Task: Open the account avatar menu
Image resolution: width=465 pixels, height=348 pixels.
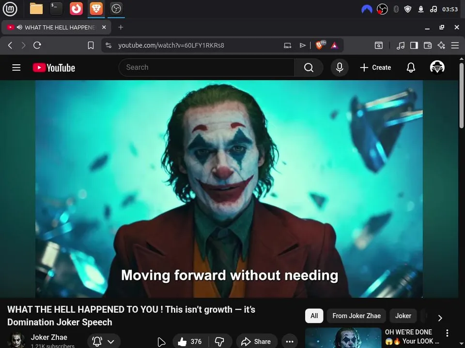Action: point(437,67)
